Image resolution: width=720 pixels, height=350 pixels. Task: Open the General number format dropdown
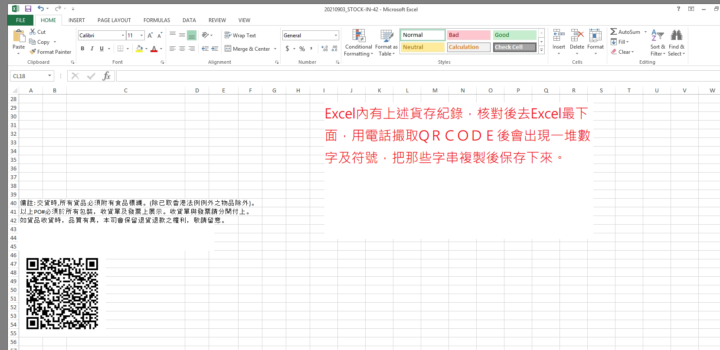pos(336,35)
